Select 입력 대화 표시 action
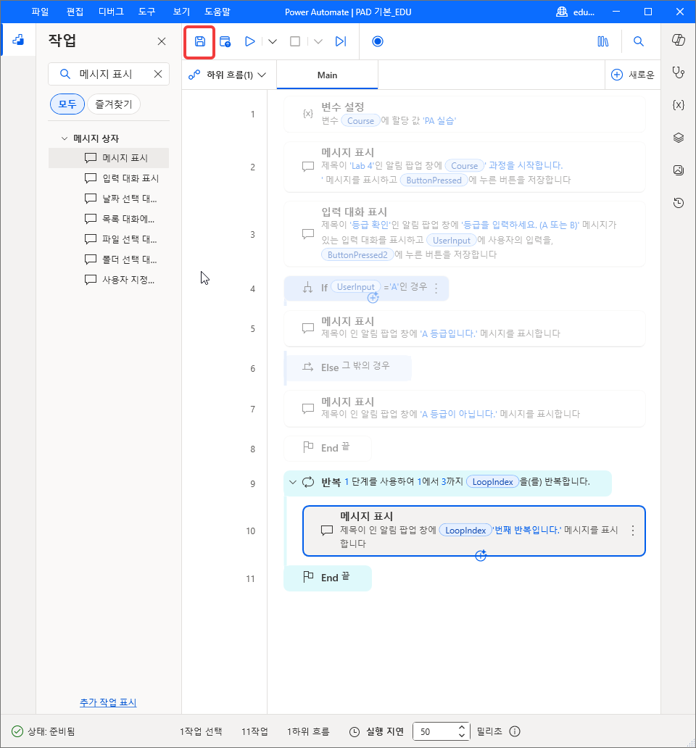 [x=109, y=178]
